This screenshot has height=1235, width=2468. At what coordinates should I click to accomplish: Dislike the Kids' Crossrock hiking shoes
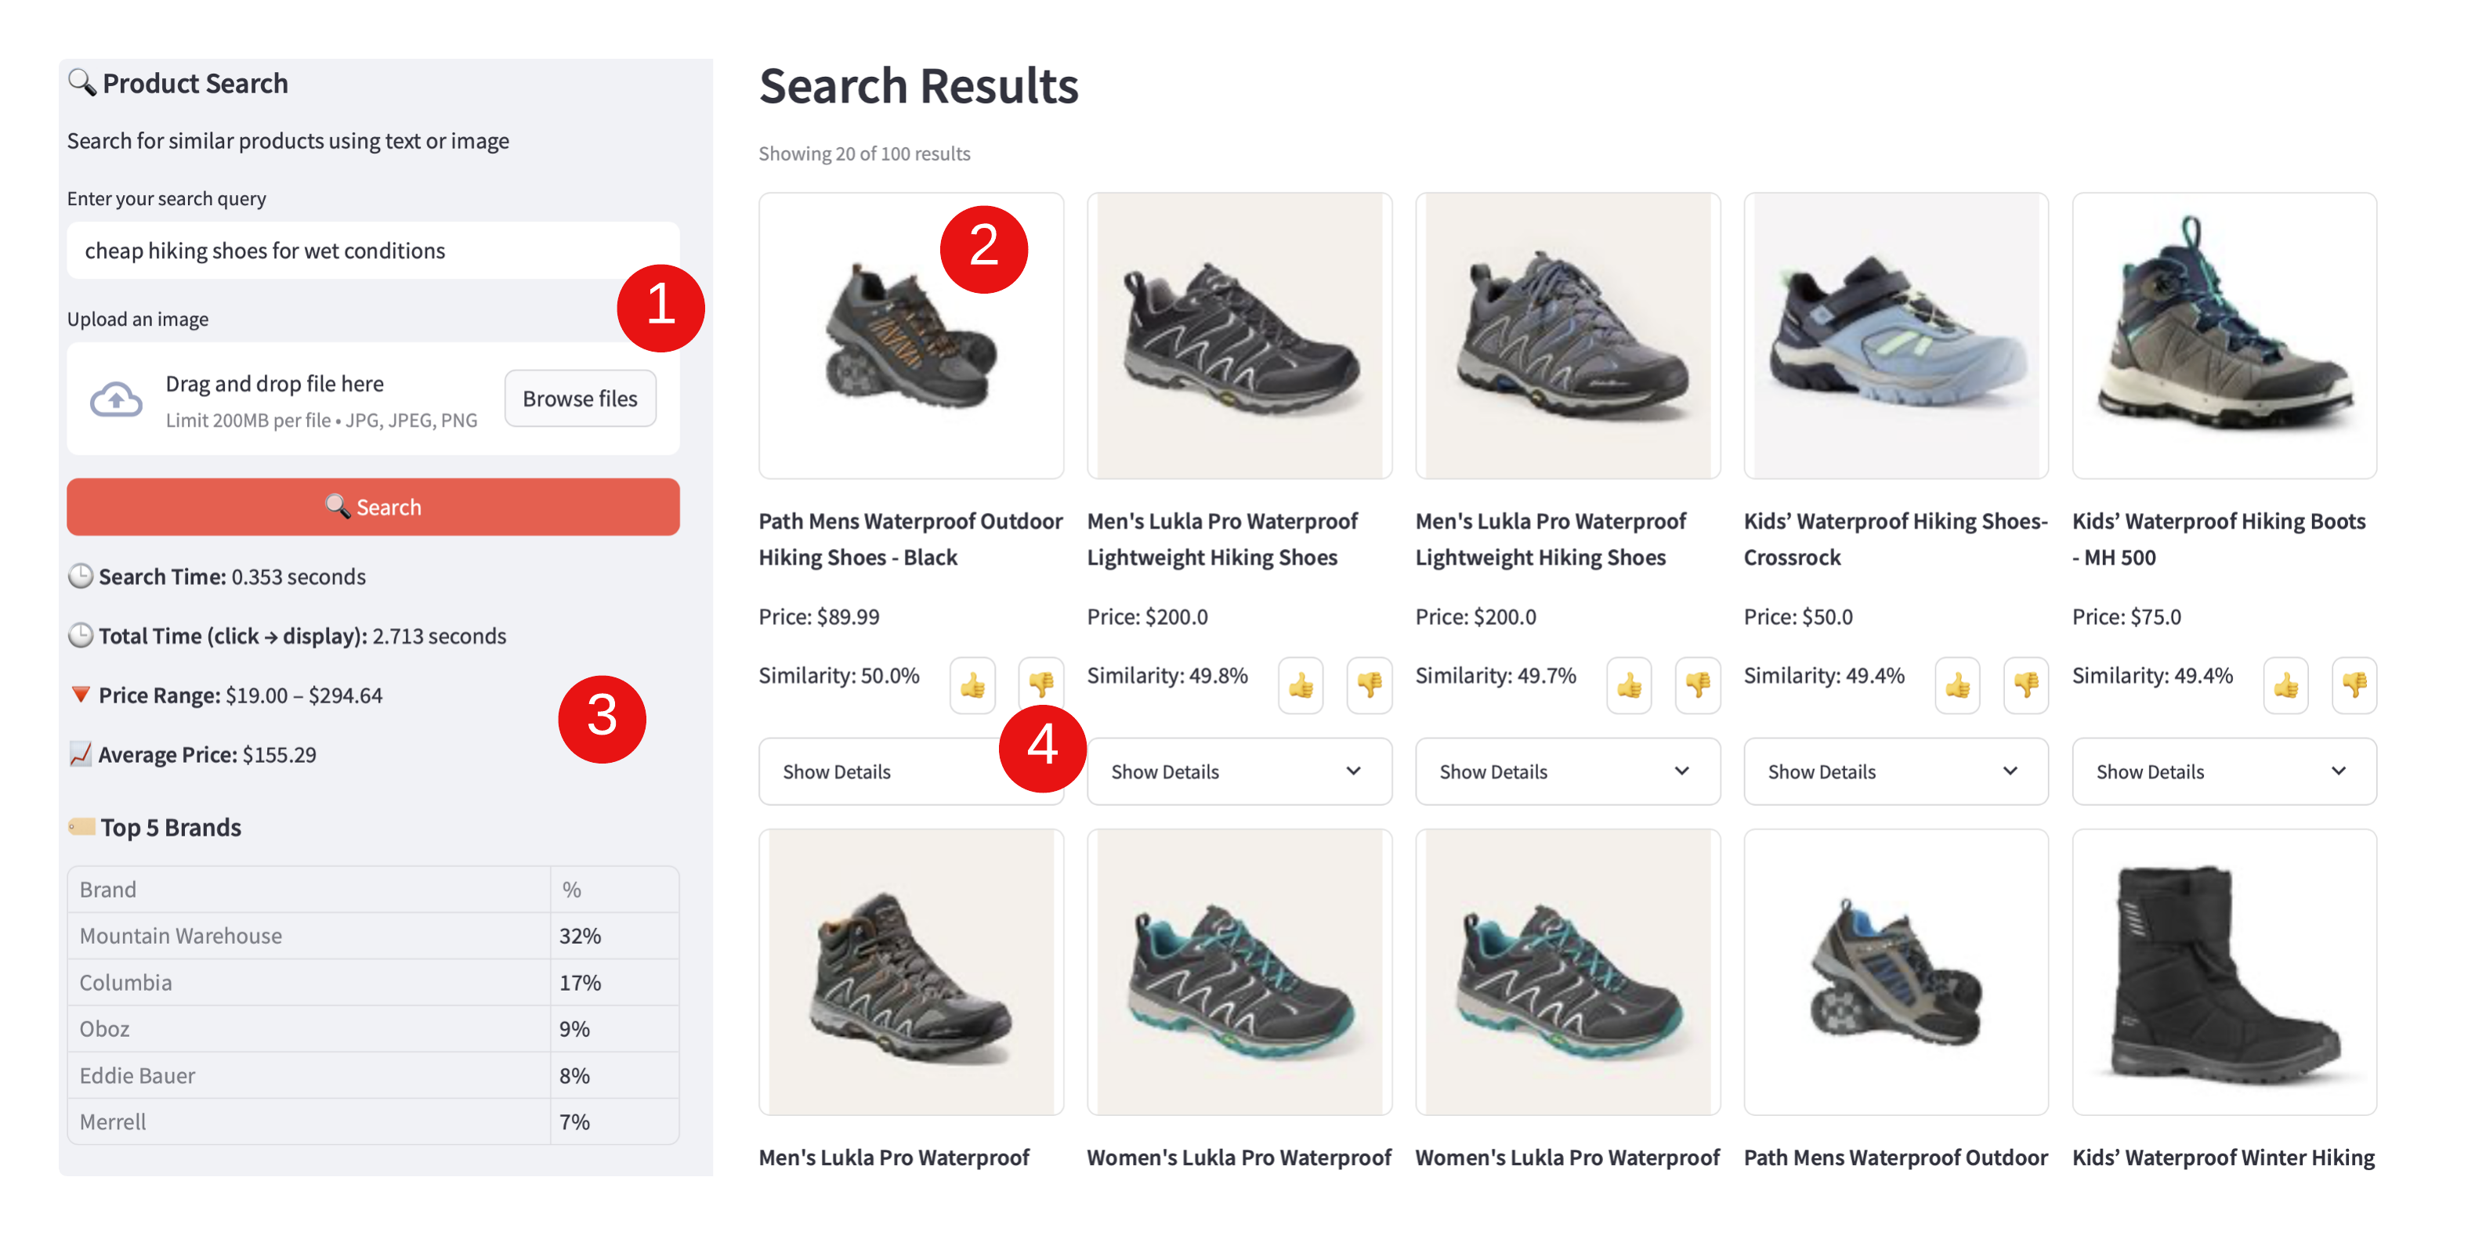pos(2025,684)
